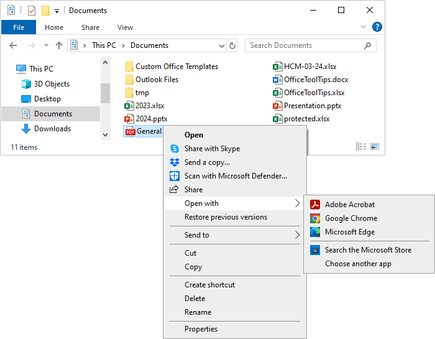Click the Adobe Acrobat icon in submenu
The width and height of the screenshot is (435, 339).
(x=315, y=205)
